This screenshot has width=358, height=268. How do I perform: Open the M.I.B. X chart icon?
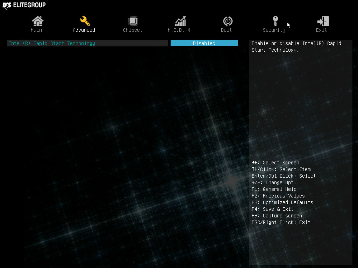coord(180,21)
